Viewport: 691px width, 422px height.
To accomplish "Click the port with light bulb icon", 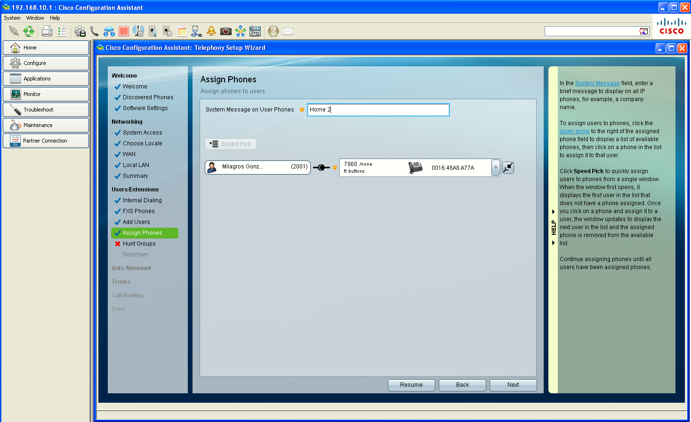I will click(x=153, y=31).
